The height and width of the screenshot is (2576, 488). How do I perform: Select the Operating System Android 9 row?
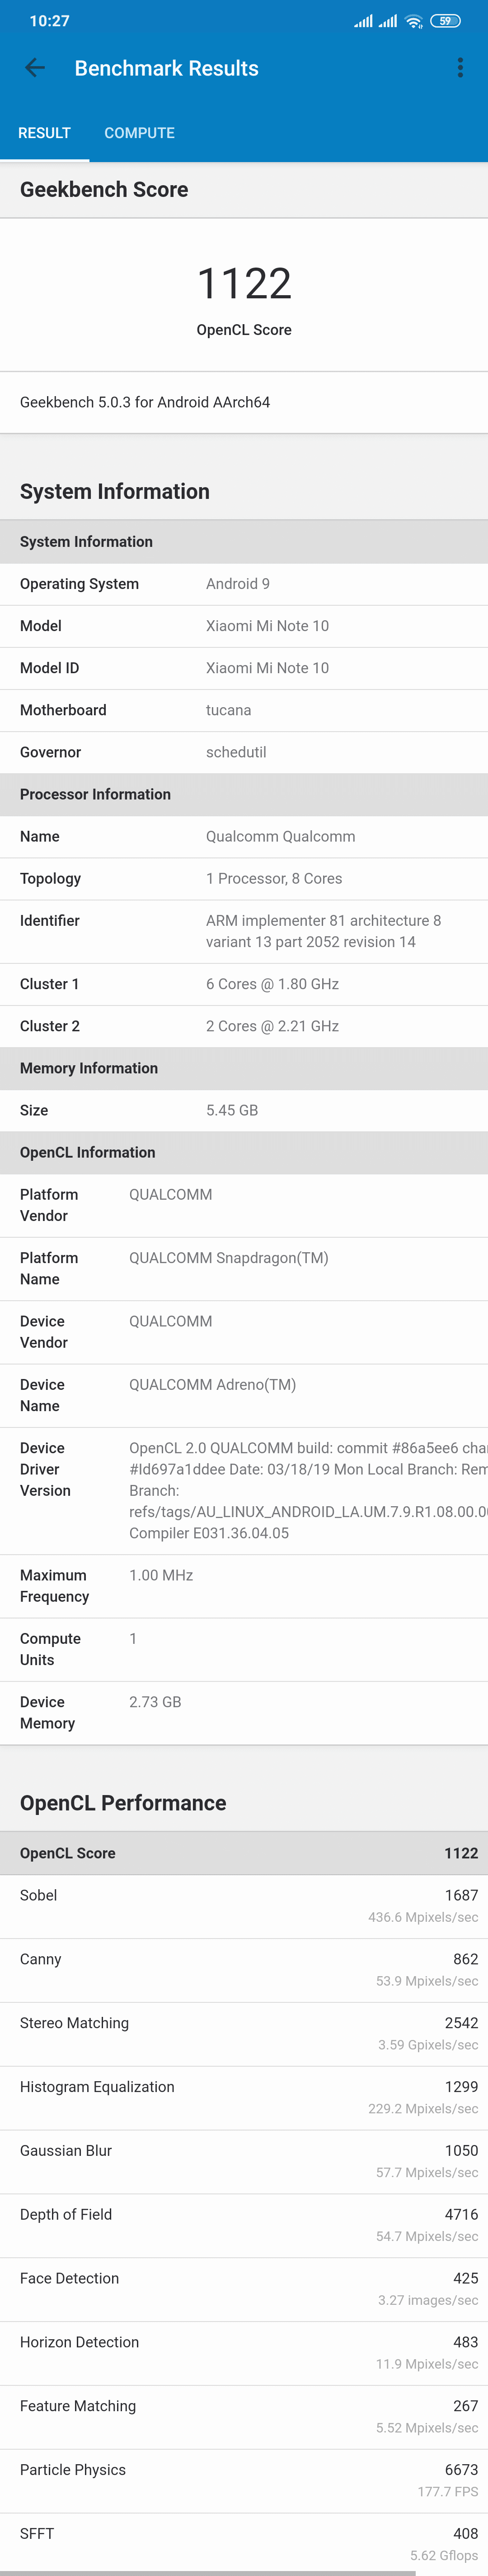(x=244, y=584)
